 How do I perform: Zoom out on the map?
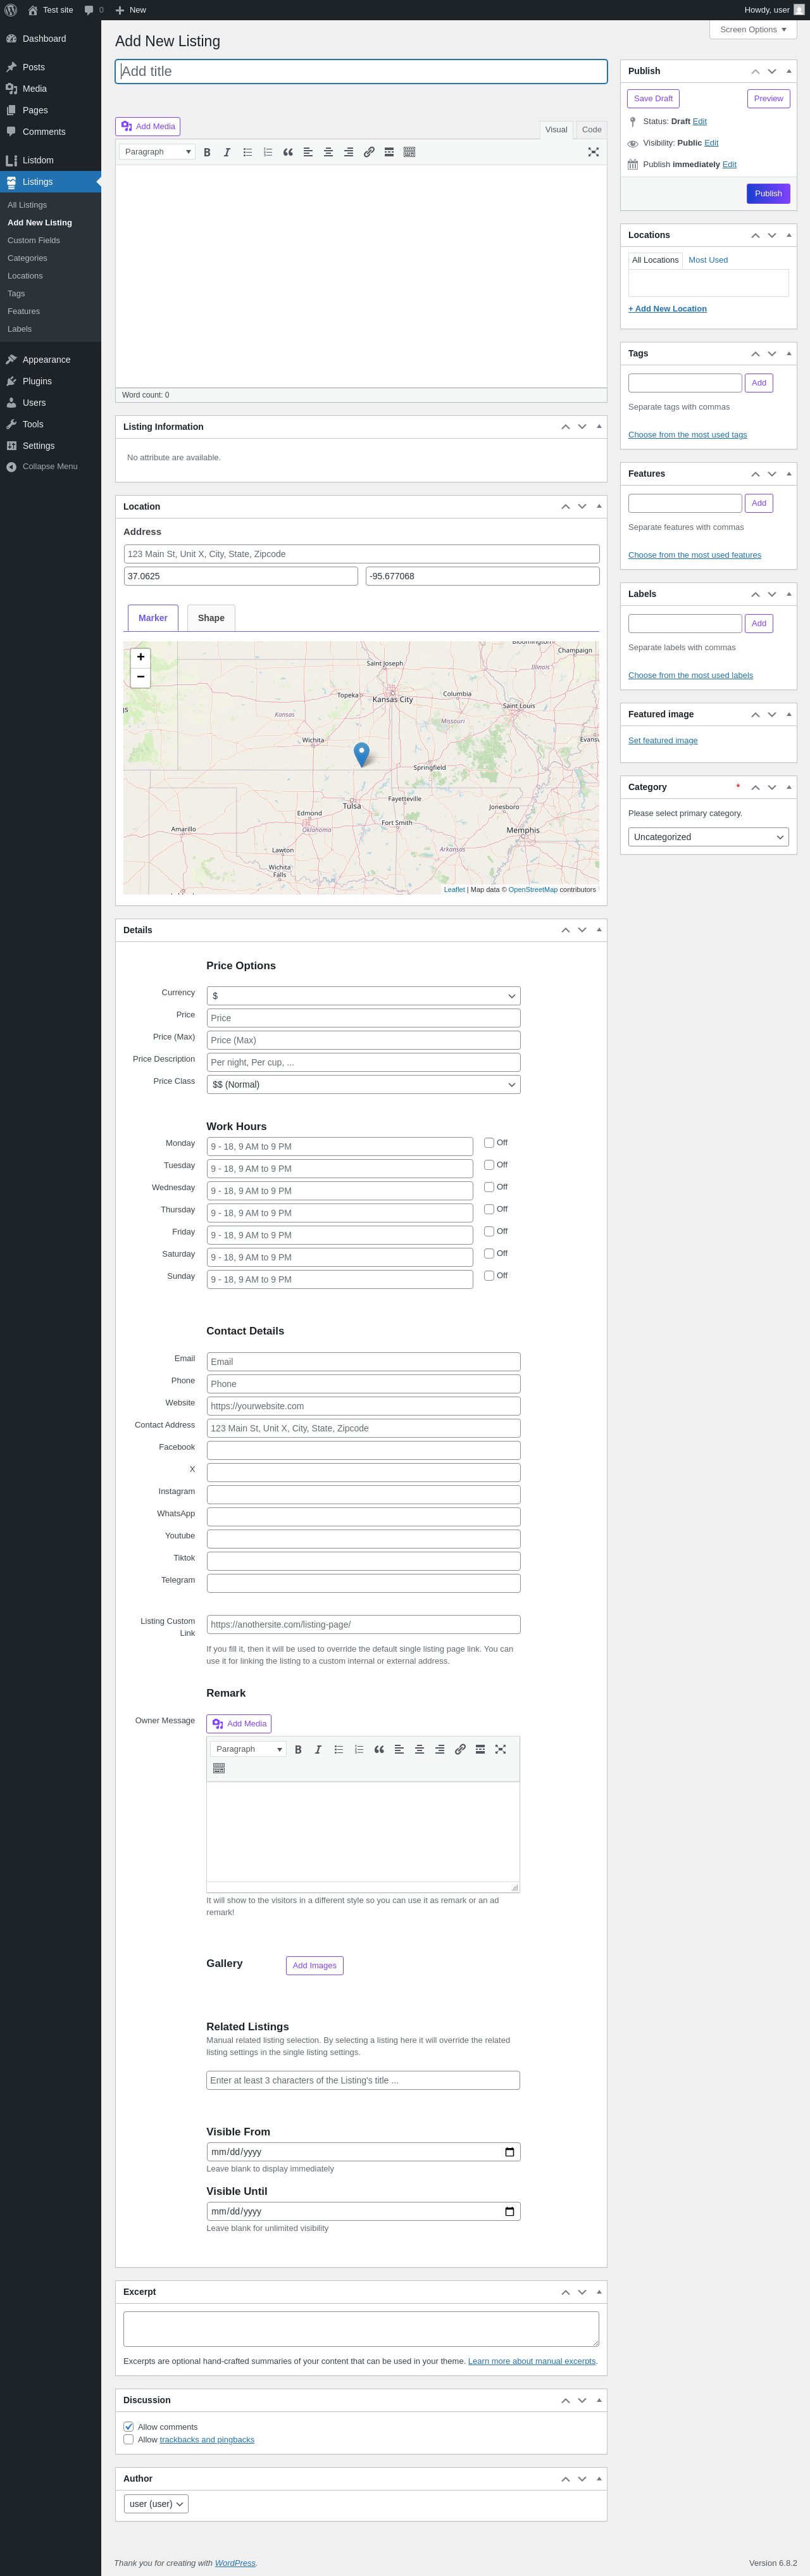(x=140, y=677)
